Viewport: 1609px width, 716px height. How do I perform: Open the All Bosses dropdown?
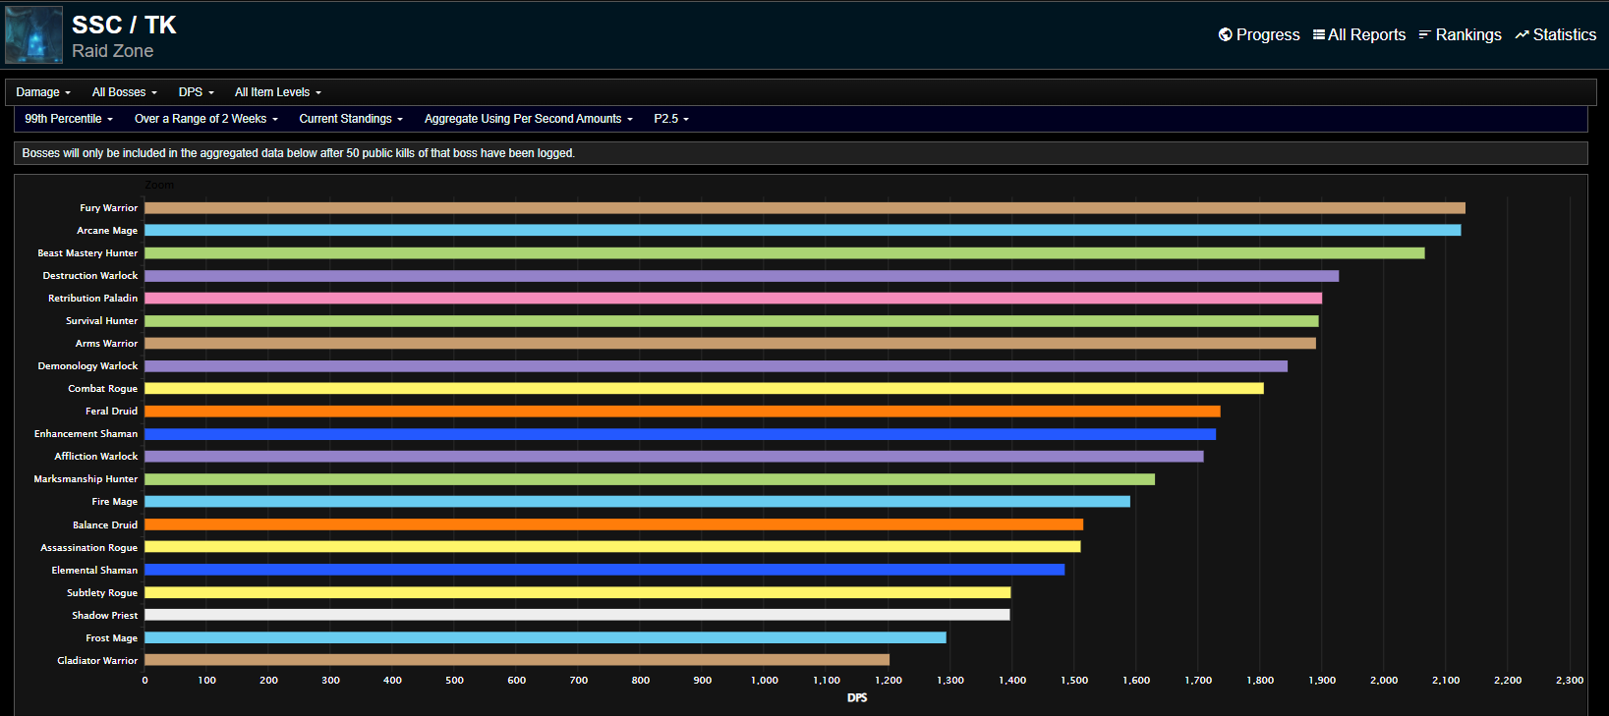125,92
